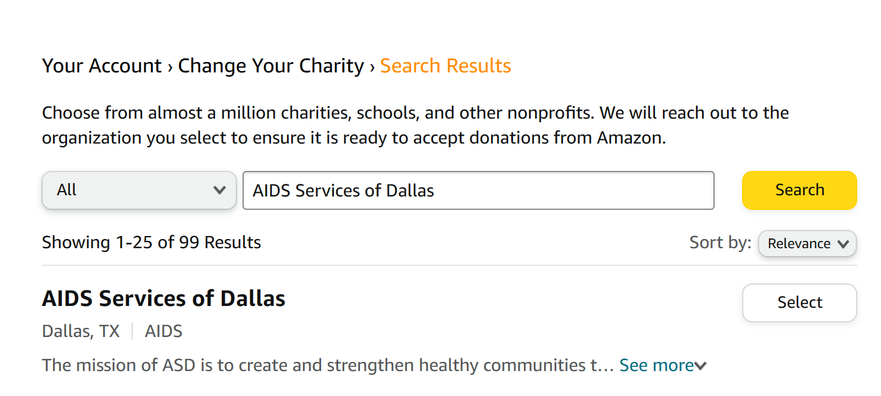Image resolution: width=881 pixels, height=396 pixels.
Task: Go to Your Account breadcrumb
Action: tap(102, 66)
